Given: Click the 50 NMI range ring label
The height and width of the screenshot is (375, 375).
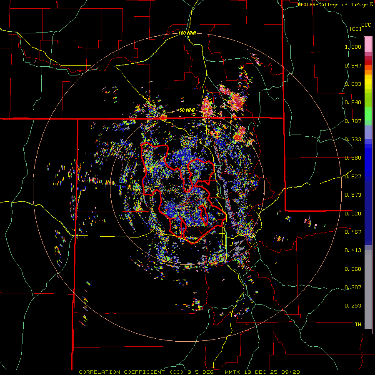Looking at the screenshot, I should tap(187, 110).
